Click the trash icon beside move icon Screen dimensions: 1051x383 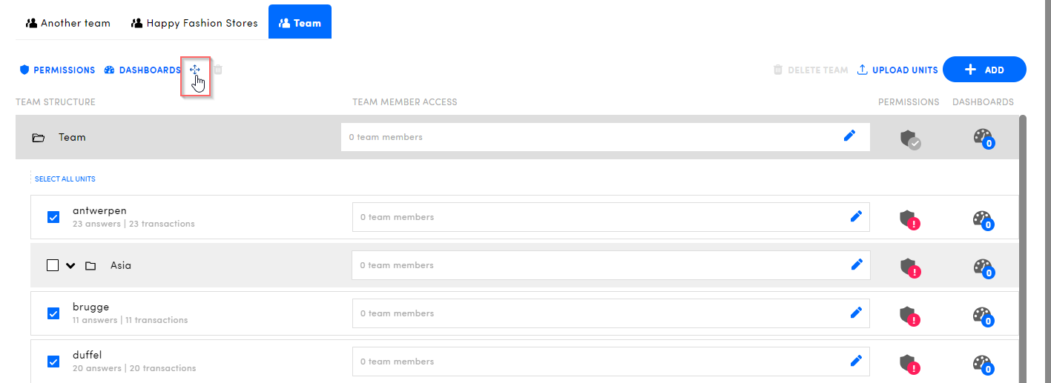(x=218, y=70)
